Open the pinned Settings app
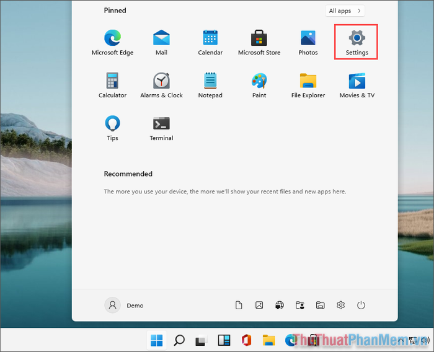Viewport: 434px width, 352px height. tap(356, 42)
